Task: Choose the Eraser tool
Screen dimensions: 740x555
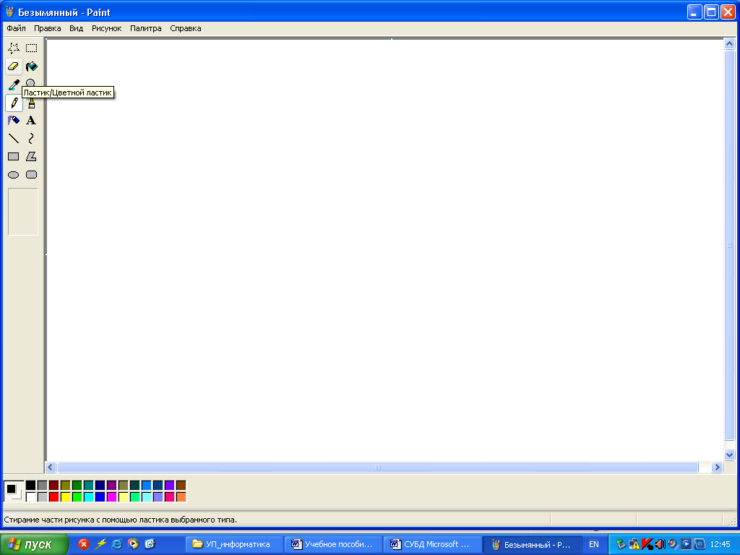Action: 14,66
